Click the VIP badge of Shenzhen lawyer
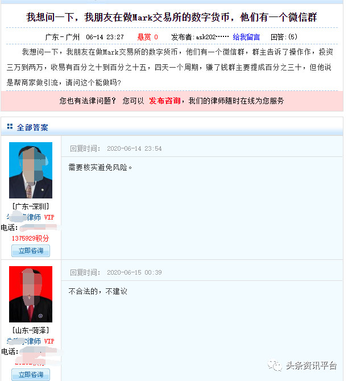348x381 pixels. click(49, 217)
